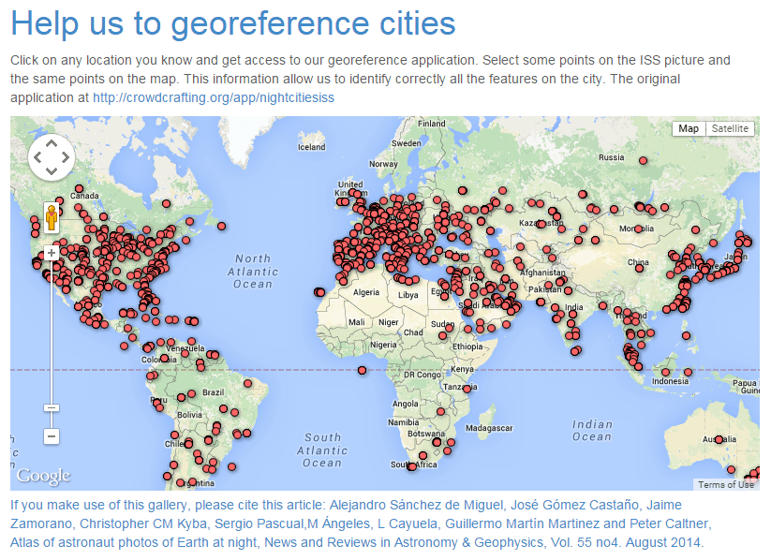The height and width of the screenshot is (560, 771).
Task: Click the 'Help us to georeference cities' heading
Action: point(233,23)
